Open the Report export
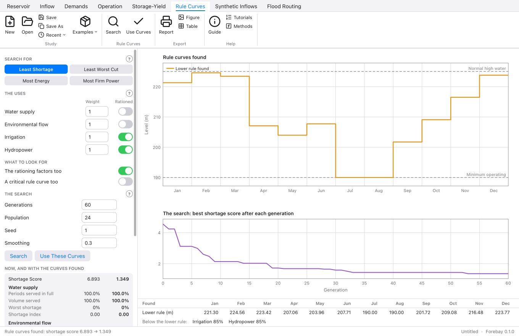 pos(166,25)
